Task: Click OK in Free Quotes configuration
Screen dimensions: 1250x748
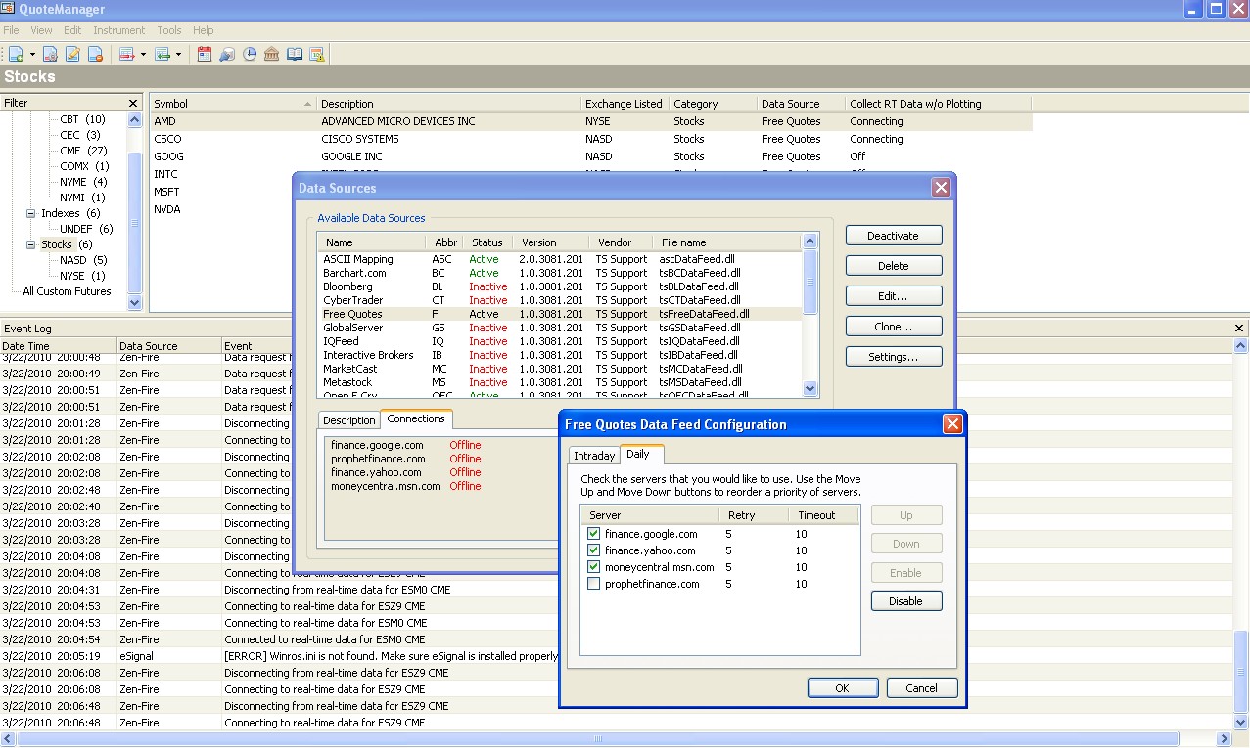Action: [842, 688]
